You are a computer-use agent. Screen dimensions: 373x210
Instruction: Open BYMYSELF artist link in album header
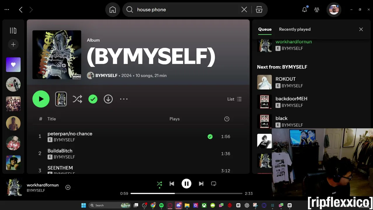point(106,76)
